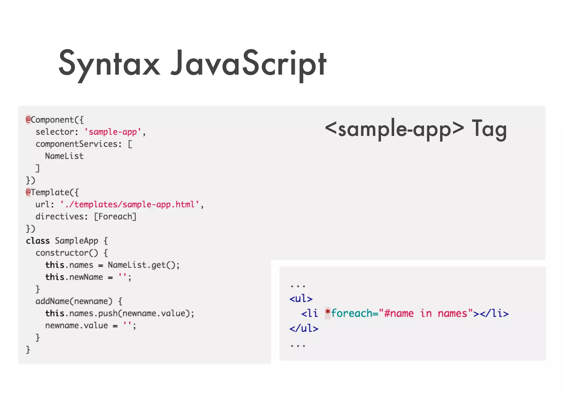Click the './templates/sample-app.html' url string
The height and width of the screenshot is (399, 564).
pos(130,204)
